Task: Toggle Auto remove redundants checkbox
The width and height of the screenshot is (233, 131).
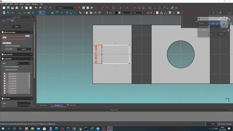Action: click(4, 46)
